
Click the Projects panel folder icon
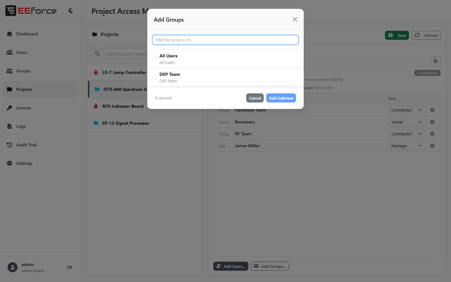point(95,34)
